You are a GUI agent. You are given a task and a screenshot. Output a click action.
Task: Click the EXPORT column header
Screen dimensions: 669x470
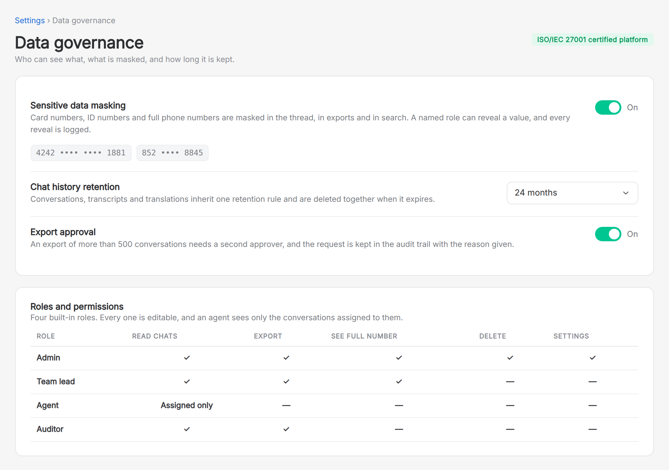pyautogui.click(x=268, y=336)
